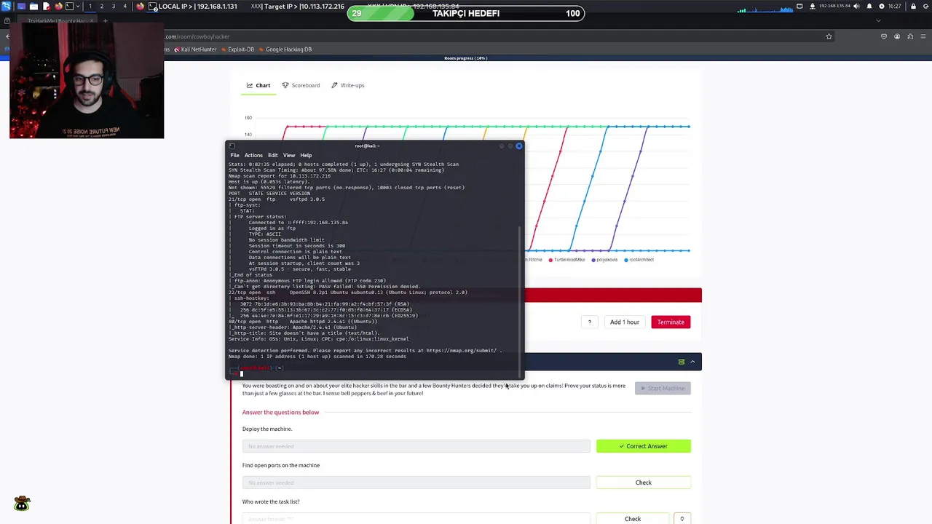Image resolution: width=932 pixels, height=524 pixels.
Task: Open a new Firefox tab with plus button
Action: click(105, 20)
